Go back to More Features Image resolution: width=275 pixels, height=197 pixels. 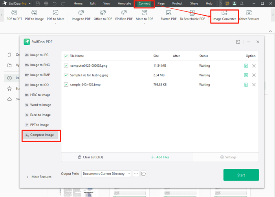[x=39, y=177]
